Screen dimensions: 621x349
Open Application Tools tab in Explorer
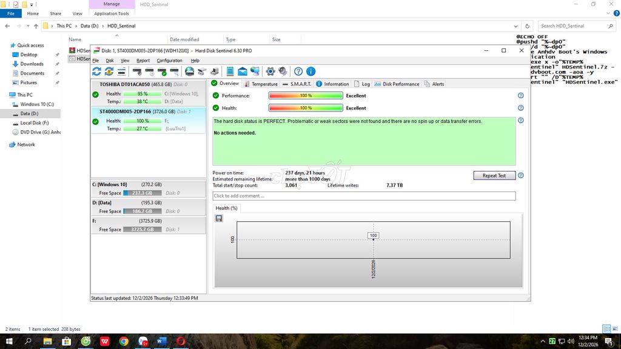click(112, 13)
